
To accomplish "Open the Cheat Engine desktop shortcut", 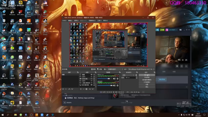I will click(x=29, y=14).
